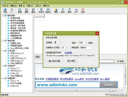Click the SEARCH button
This screenshot has height=97, width=128.
[108, 85]
